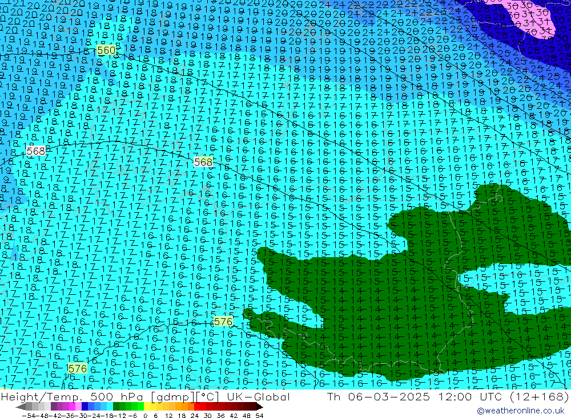This screenshot has width=571, height=418.
Task: Click the forecast step '(12+168)'
Action: tap(540, 396)
